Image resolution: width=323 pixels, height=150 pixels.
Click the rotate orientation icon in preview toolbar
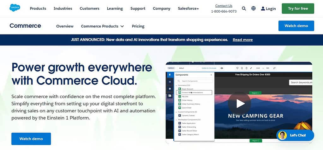click(274, 68)
